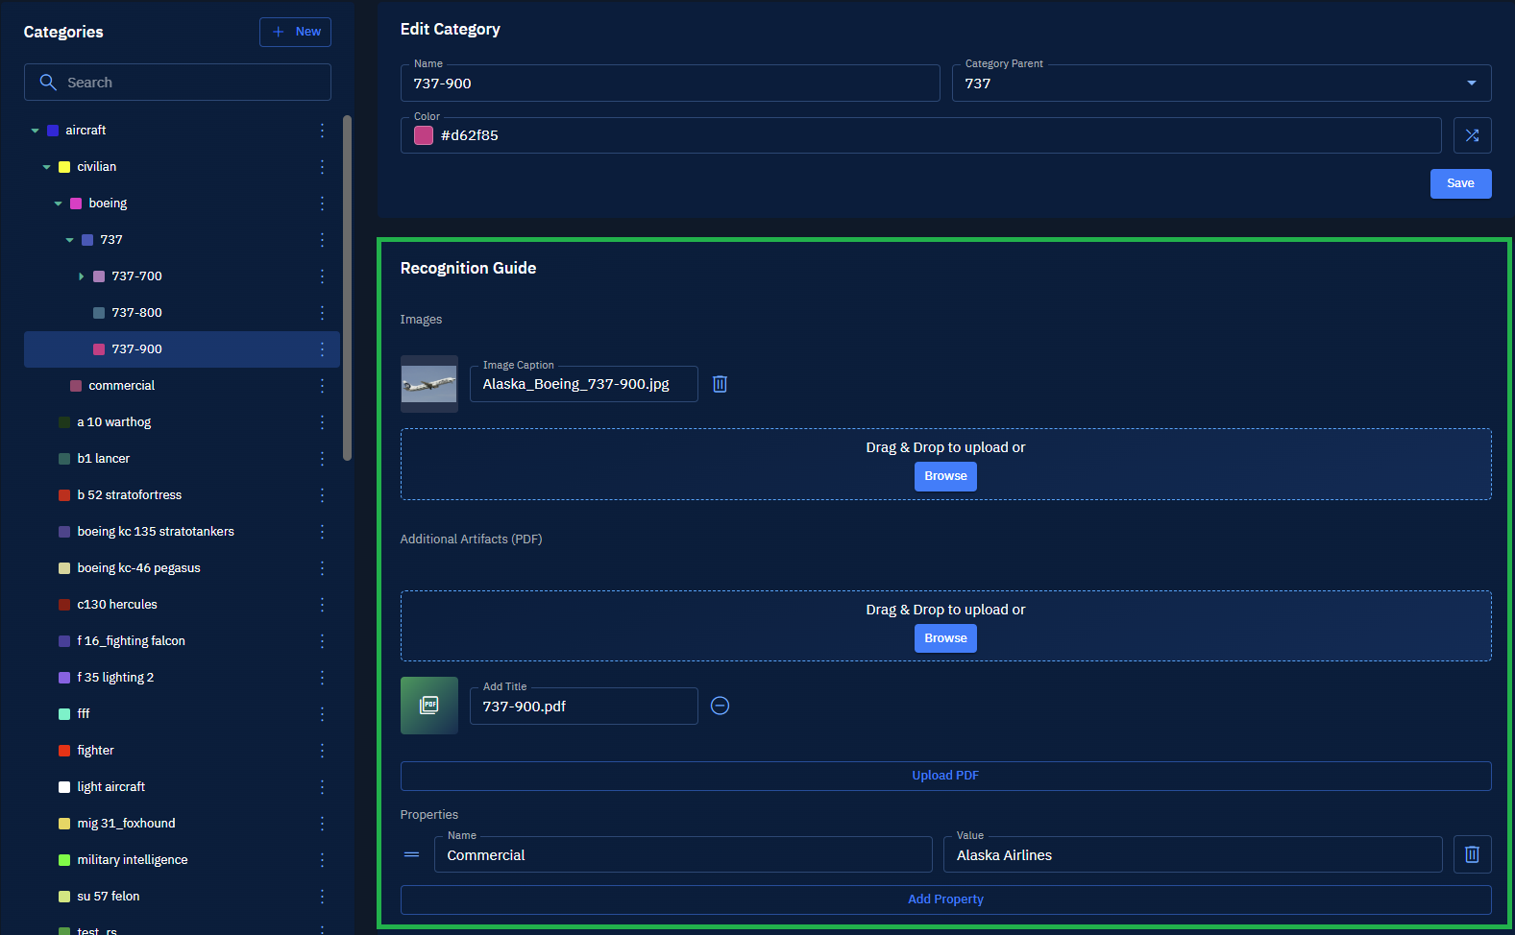Click the pink color swatch in Color field
This screenshot has width=1515, height=935.
[424, 135]
